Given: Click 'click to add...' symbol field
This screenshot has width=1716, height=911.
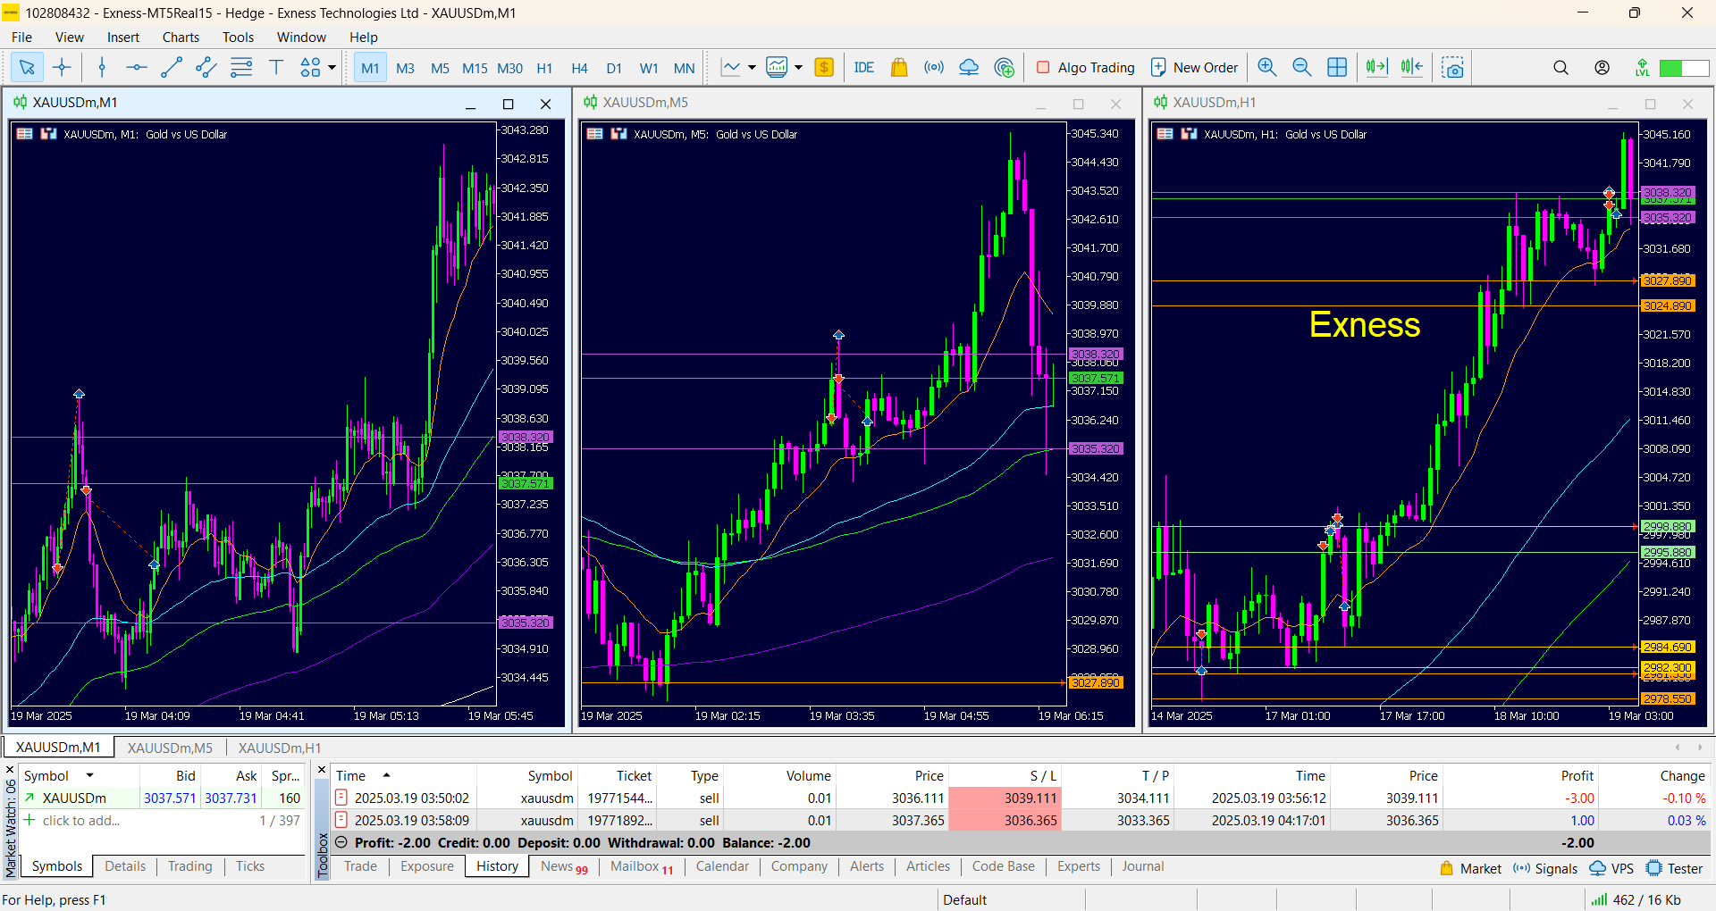Looking at the screenshot, I should [x=80, y=820].
